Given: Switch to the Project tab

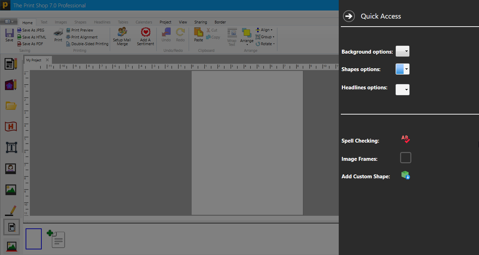Looking at the screenshot, I should point(166,22).
